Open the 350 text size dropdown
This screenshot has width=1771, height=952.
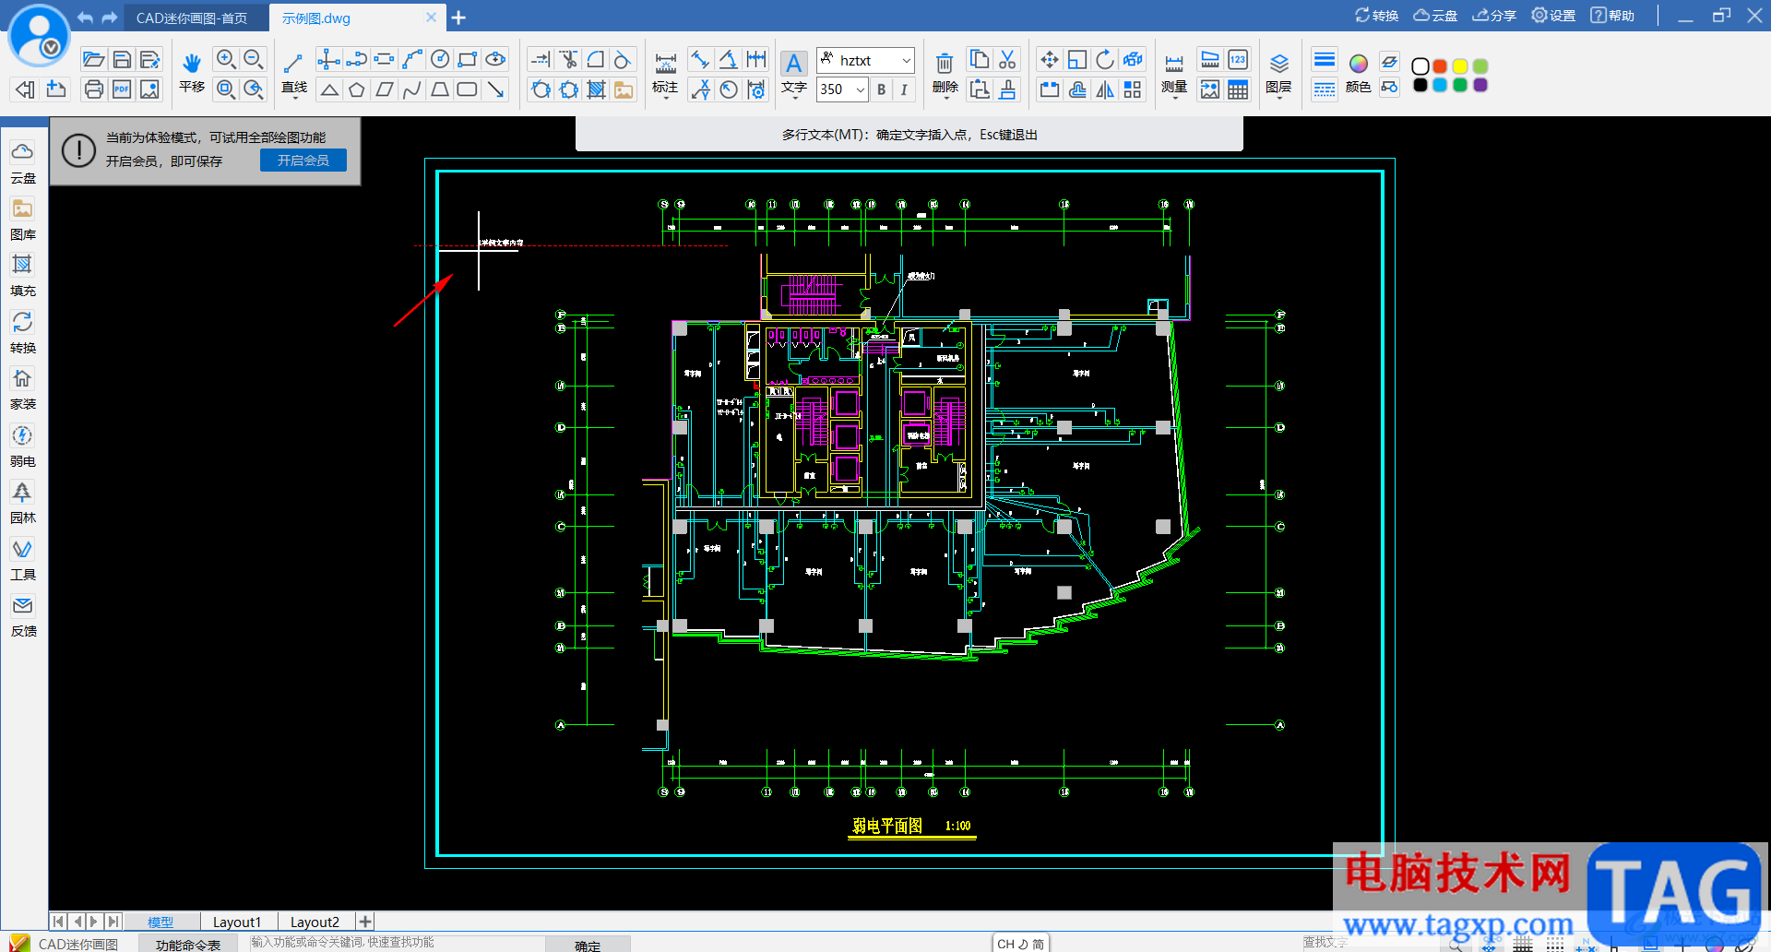[842, 89]
